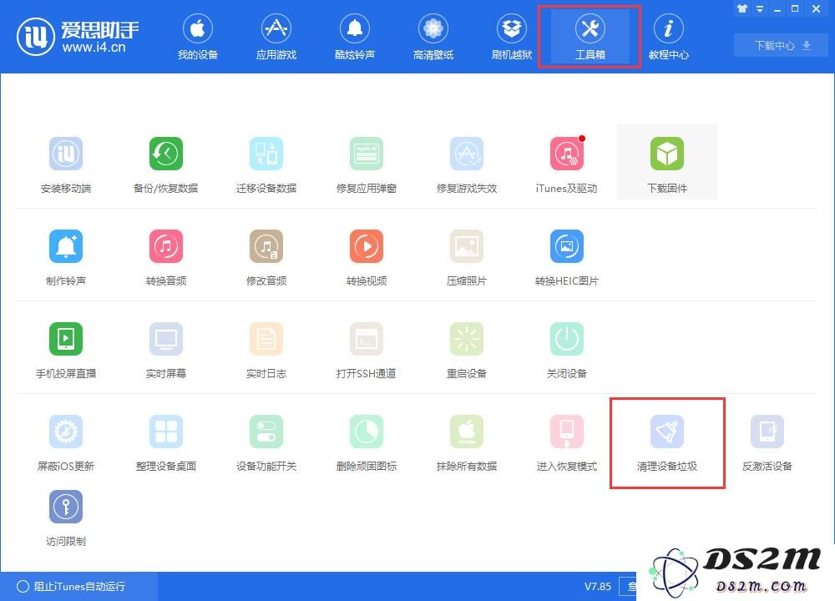
Task: Open 屏蔽iOS更新 tool
Action: pyautogui.click(x=65, y=443)
